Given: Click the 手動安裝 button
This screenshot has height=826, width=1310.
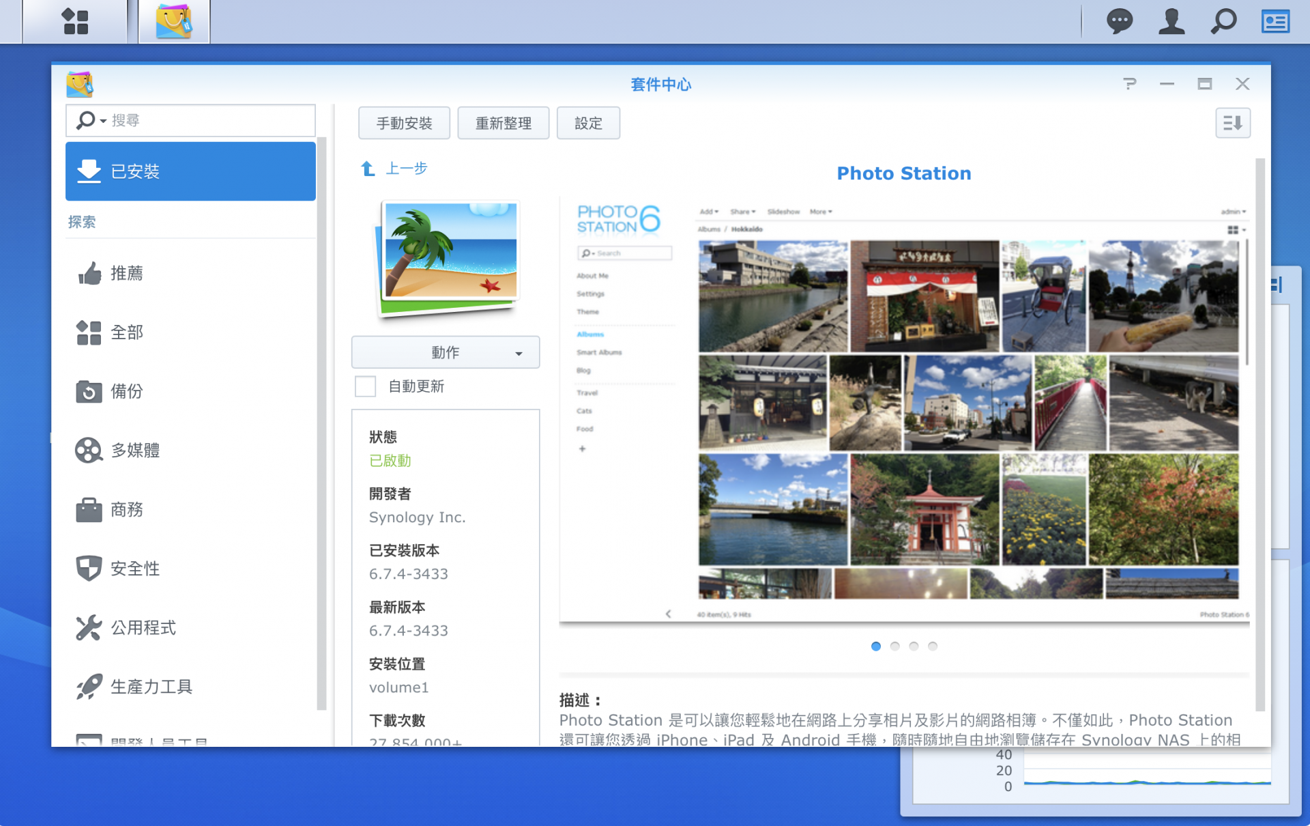Looking at the screenshot, I should (404, 123).
